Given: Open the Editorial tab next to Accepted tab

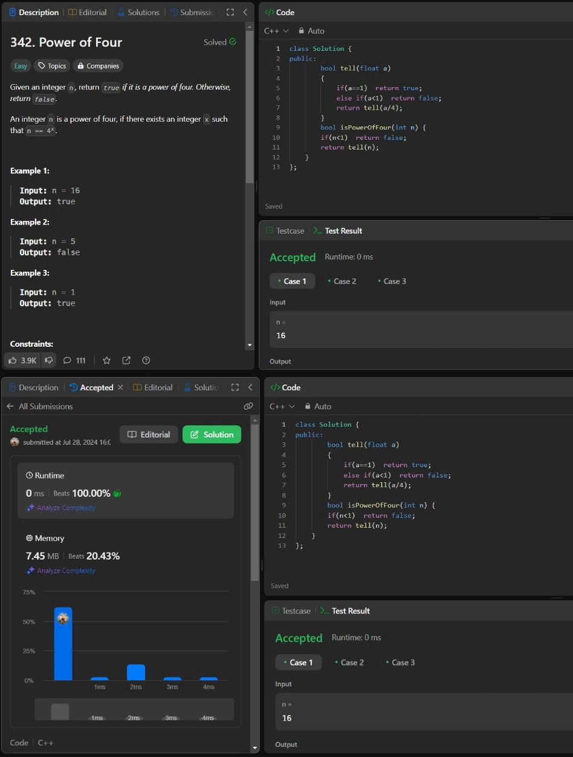Looking at the screenshot, I should click(153, 387).
